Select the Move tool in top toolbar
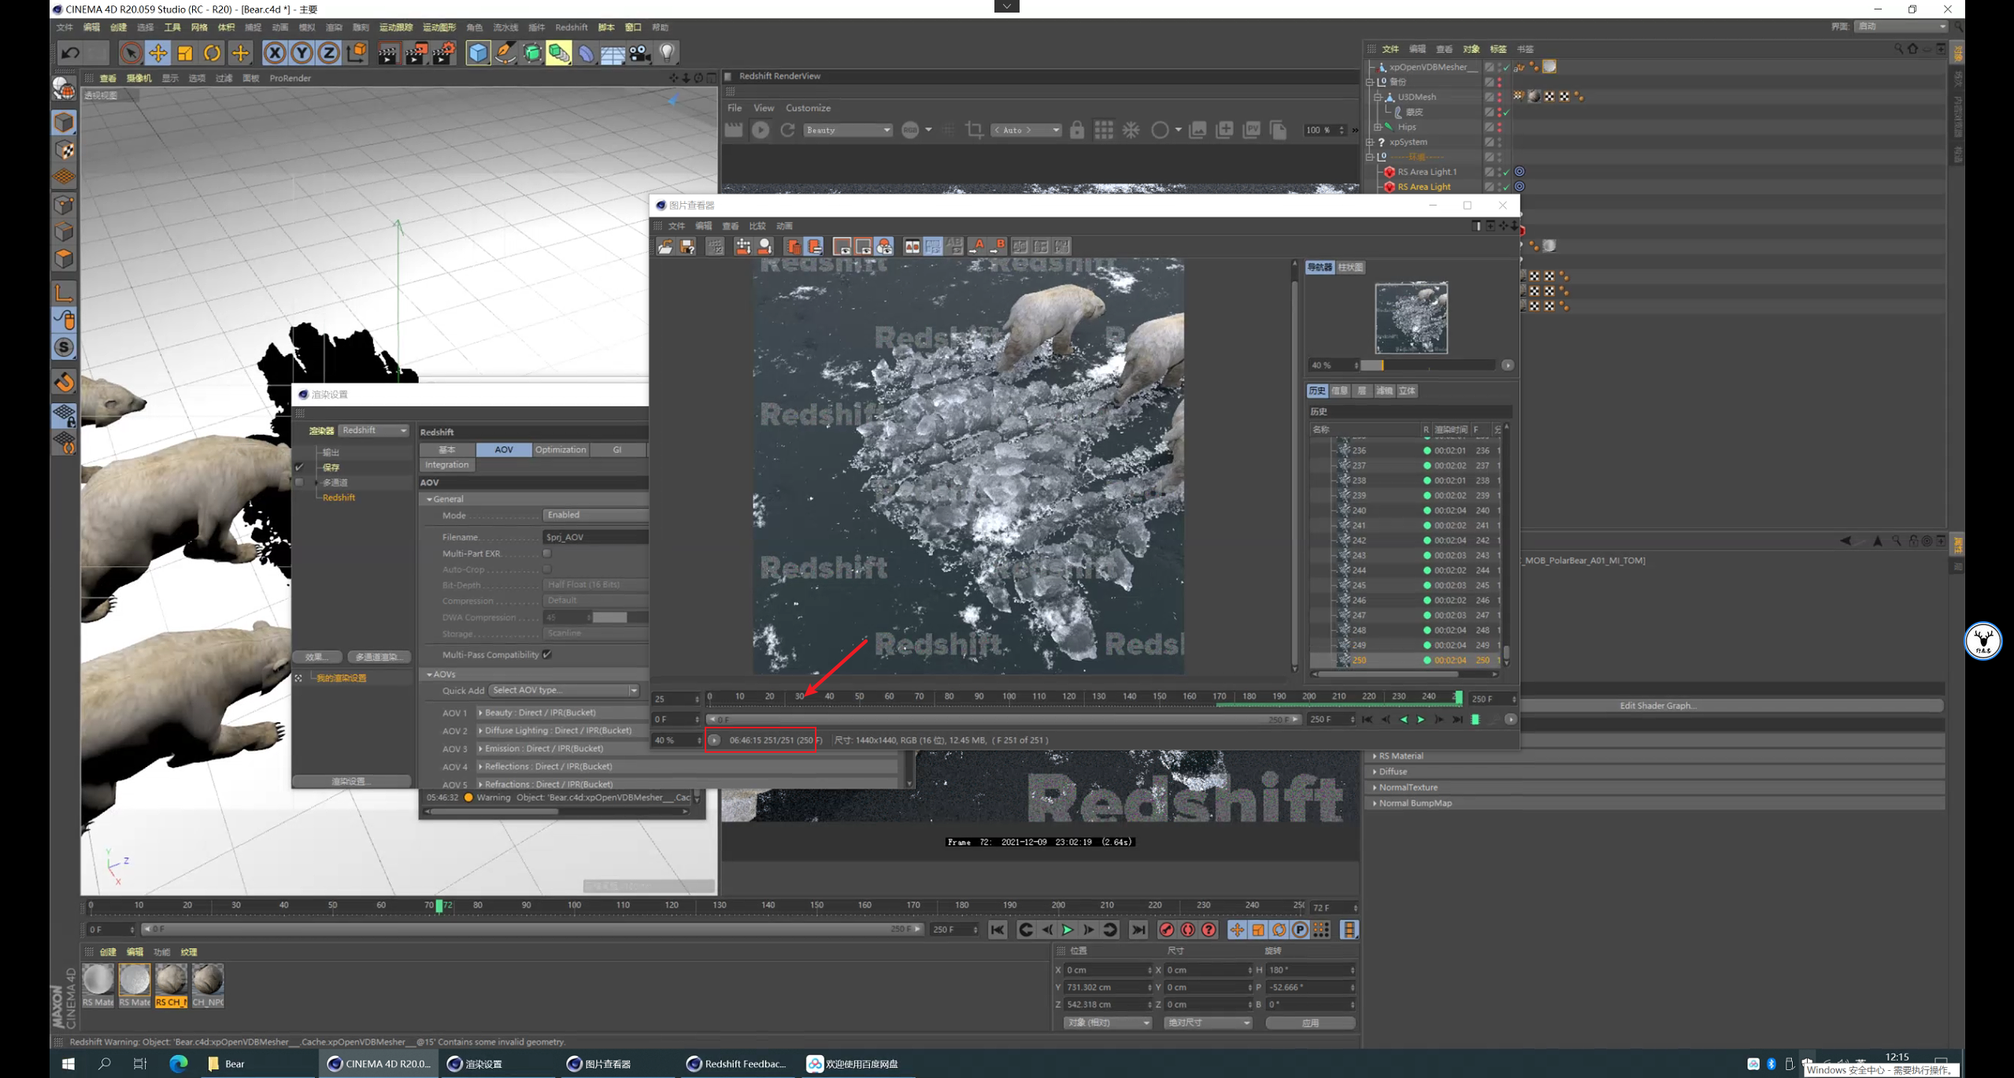Screen dimensions: 2014x1078 158,53
